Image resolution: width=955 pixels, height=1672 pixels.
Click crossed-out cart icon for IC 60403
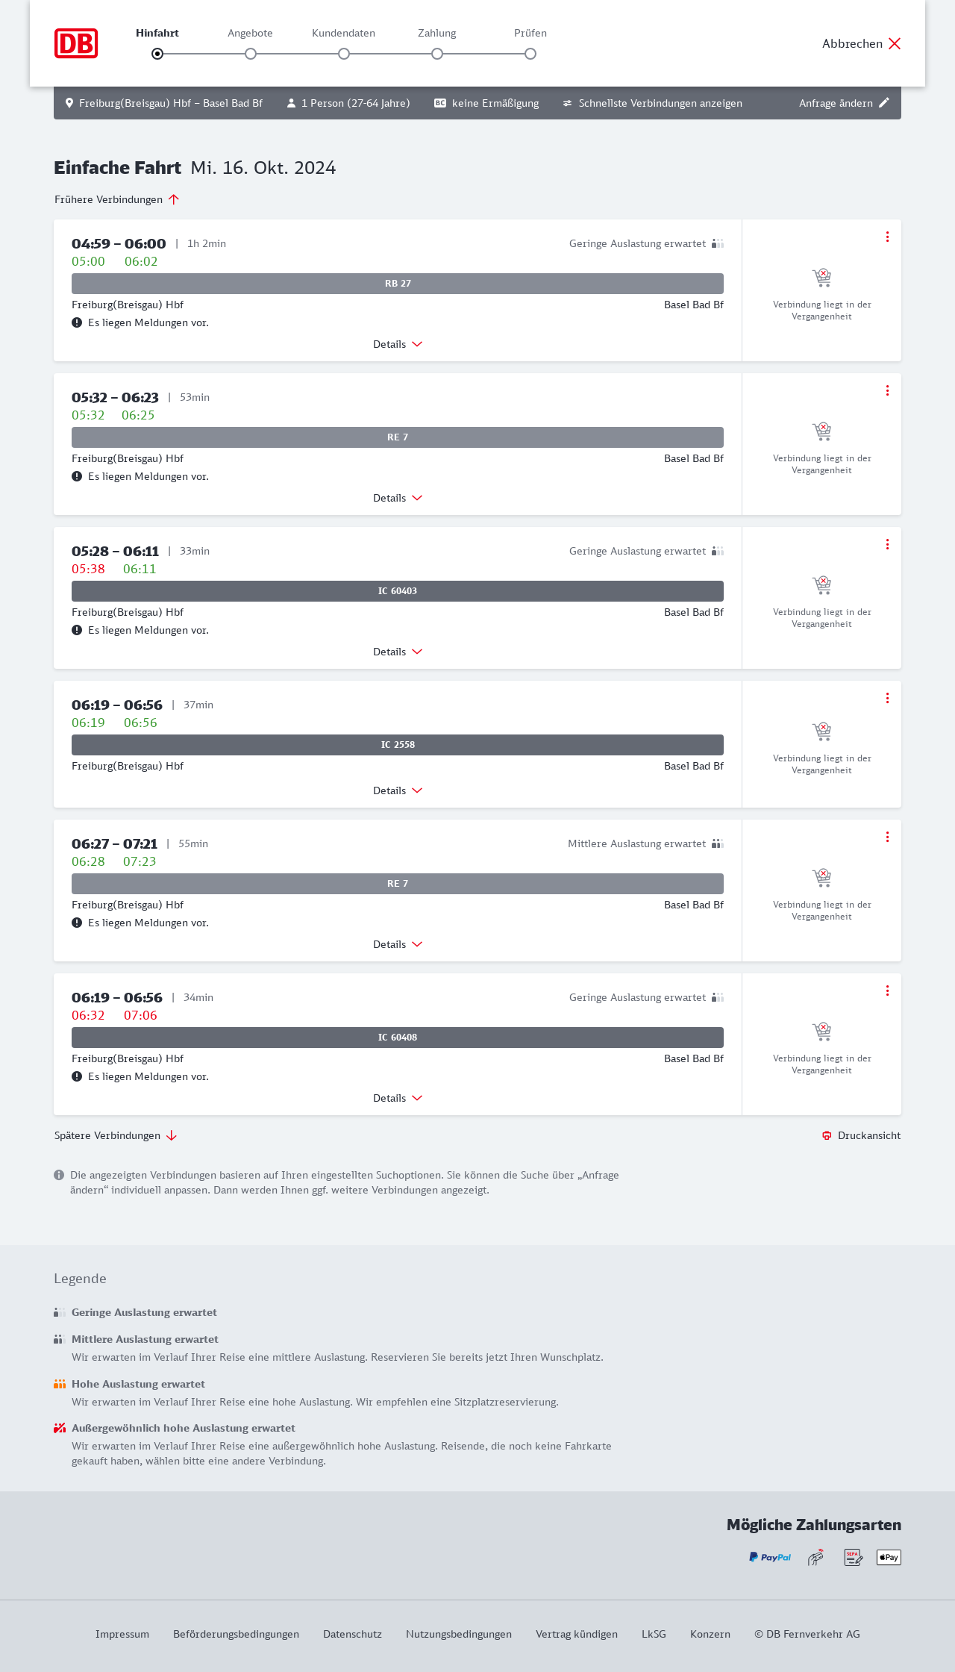click(x=821, y=584)
